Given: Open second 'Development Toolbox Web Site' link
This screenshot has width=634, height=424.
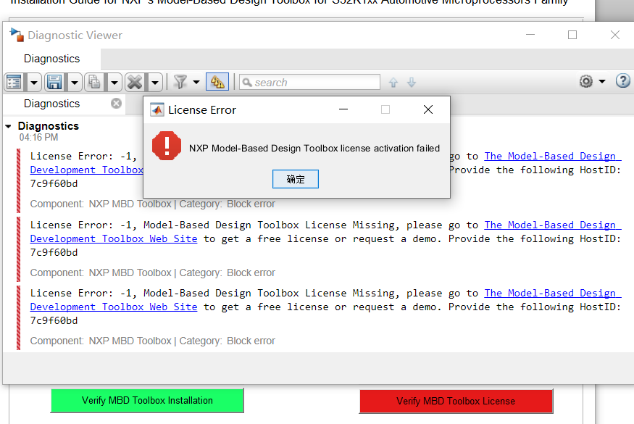Looking at the screenshot, I should click(114, 238).
